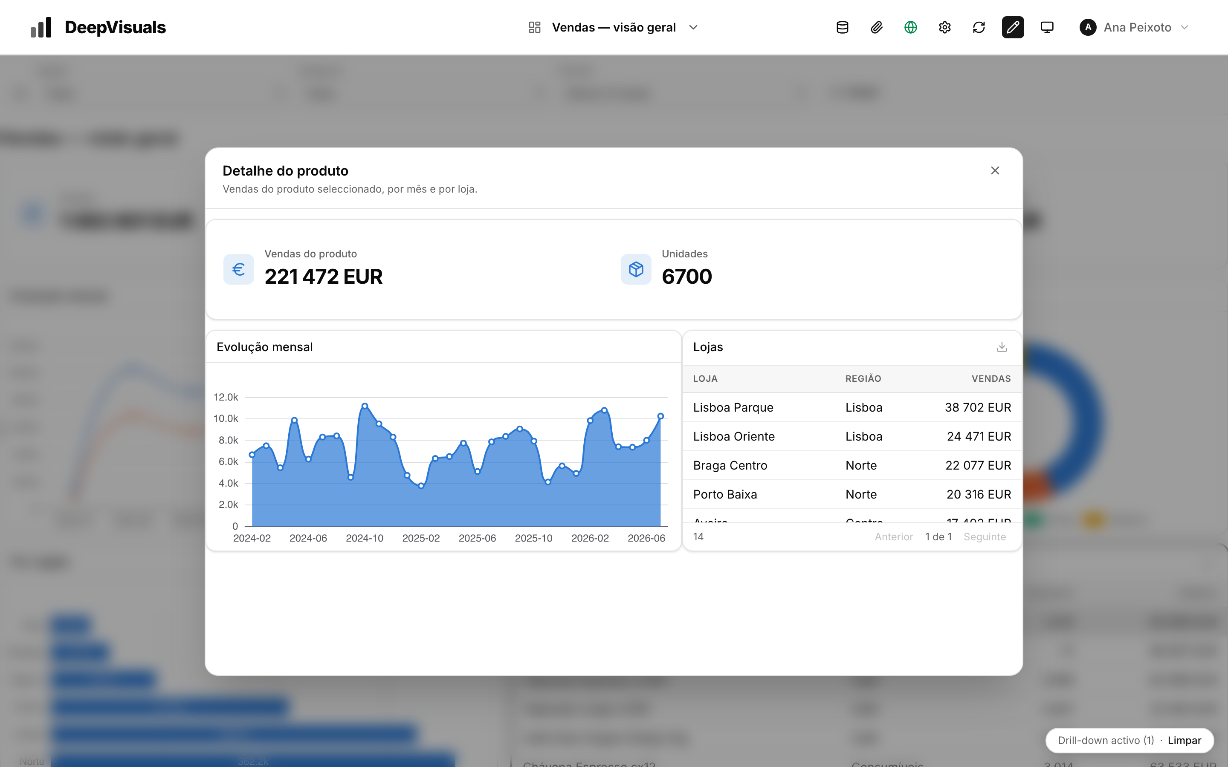The height and width of the screenshot is (767, 1228).
Task: Close the Detalhe do produto dialog
Action: pyautogui.click(x=995, y=170)
